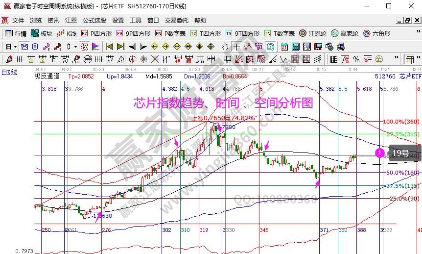422x254 pixels.
Task: Expand overflow chevron on top toolbar
Action: pos(418,33)
